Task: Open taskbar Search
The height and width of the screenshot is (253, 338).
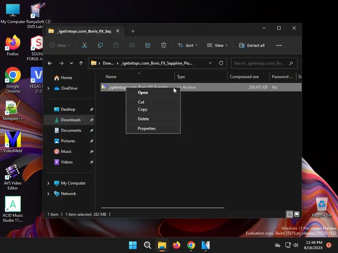Action: [148, 245]
